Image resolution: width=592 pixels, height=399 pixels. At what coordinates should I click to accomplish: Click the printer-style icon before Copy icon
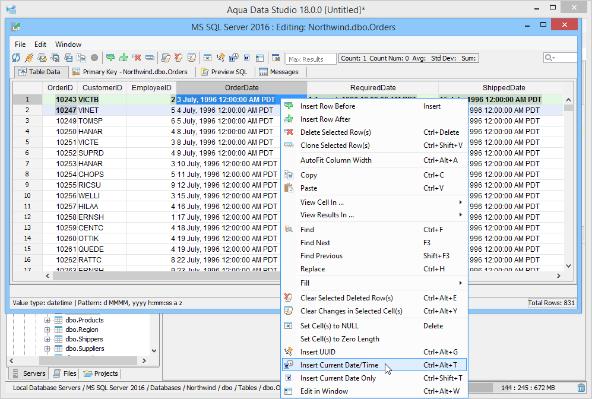68,58
